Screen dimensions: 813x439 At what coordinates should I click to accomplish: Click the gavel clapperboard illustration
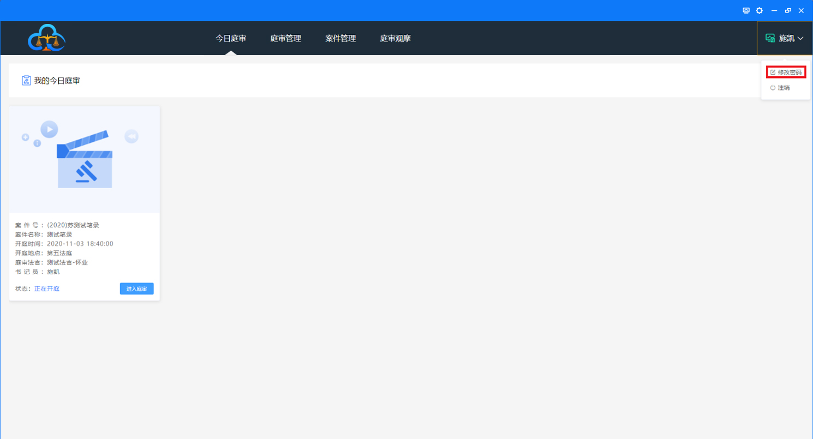coord(85,159)
